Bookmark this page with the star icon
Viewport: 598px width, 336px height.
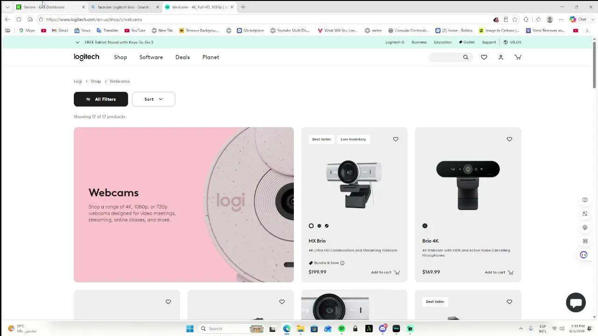coord(515,20)
